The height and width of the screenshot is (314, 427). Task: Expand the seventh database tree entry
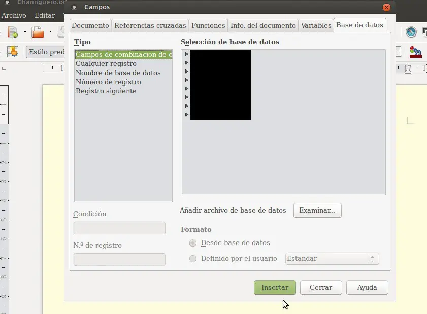click(x=187, y=106)
